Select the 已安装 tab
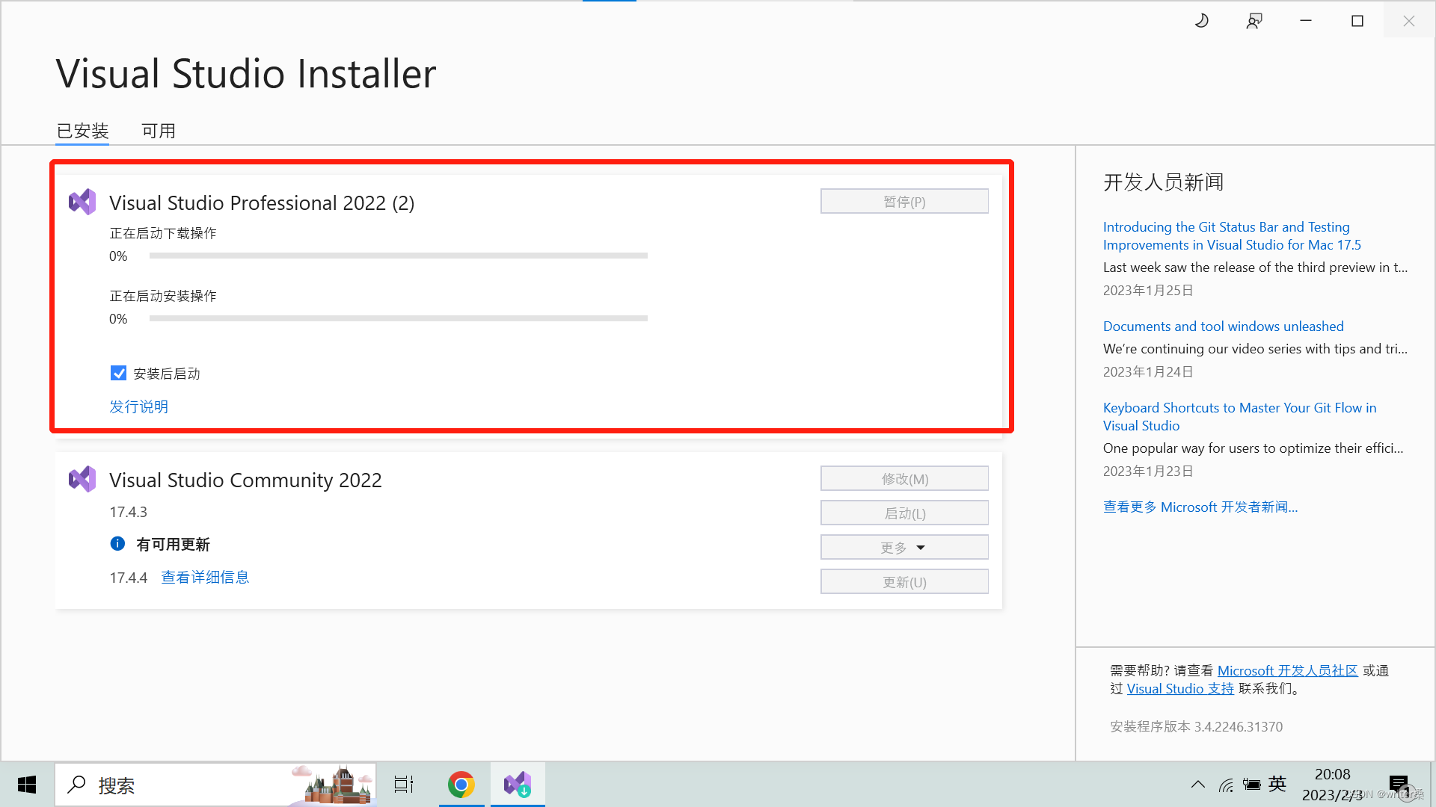1436x807 pixels. click(82, 131)
